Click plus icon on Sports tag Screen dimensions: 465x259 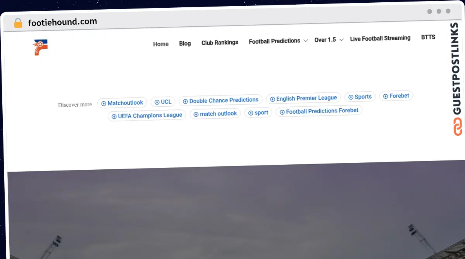(x=351, y=97)
